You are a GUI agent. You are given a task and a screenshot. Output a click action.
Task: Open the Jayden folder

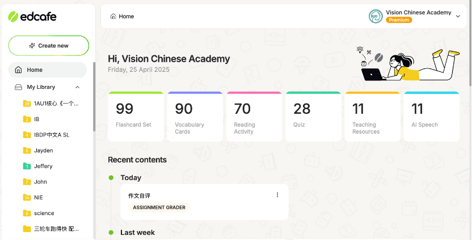coord(43,151)
